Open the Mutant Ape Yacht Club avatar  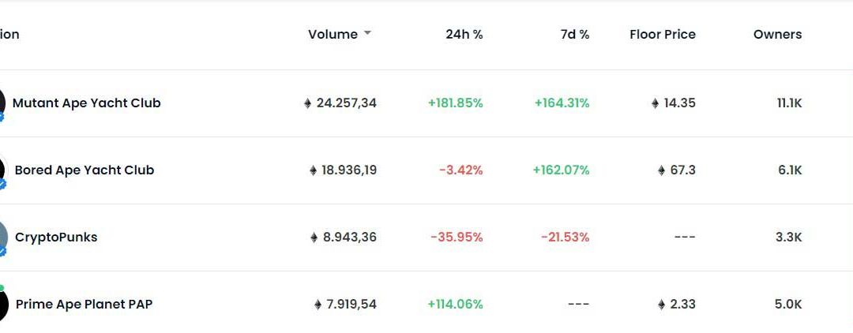(2, 103)
